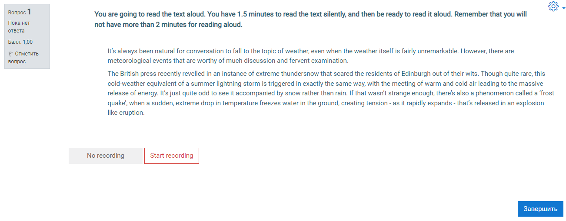Click the flag icon in question panel
The height and width of the screenshot is (221, 566).
tap(10, 54)
